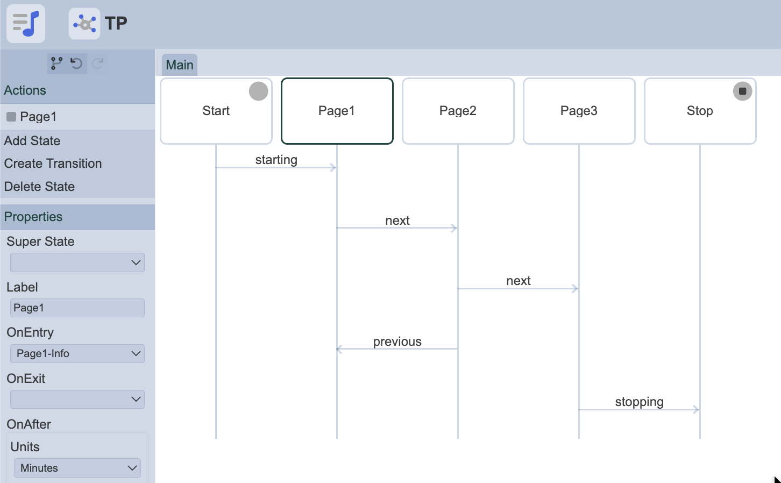Open the OnEntry Page1-Info dropdown
Screen dimensions: 781x483
pyautogui.click(x=77, y=353)
